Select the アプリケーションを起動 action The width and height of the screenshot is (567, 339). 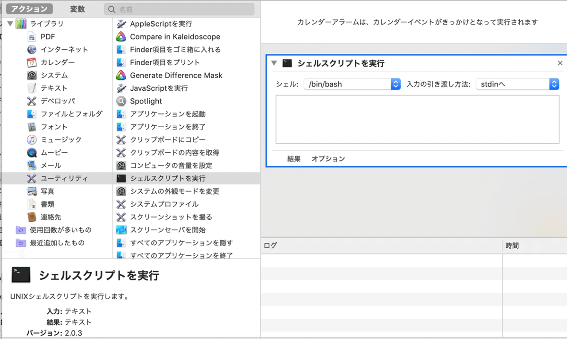[x=120, y=113]
